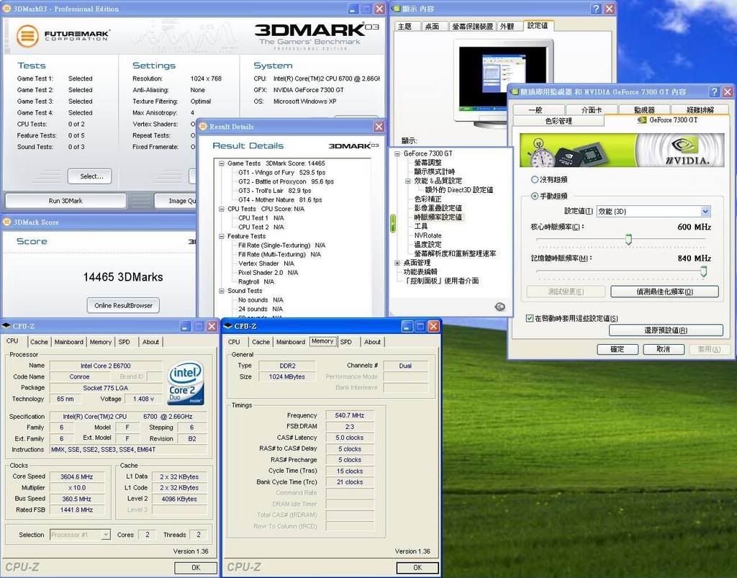Open the 色彩管理 tab
This screenshot has height=578, width=737.
click(x=559, y=121)
